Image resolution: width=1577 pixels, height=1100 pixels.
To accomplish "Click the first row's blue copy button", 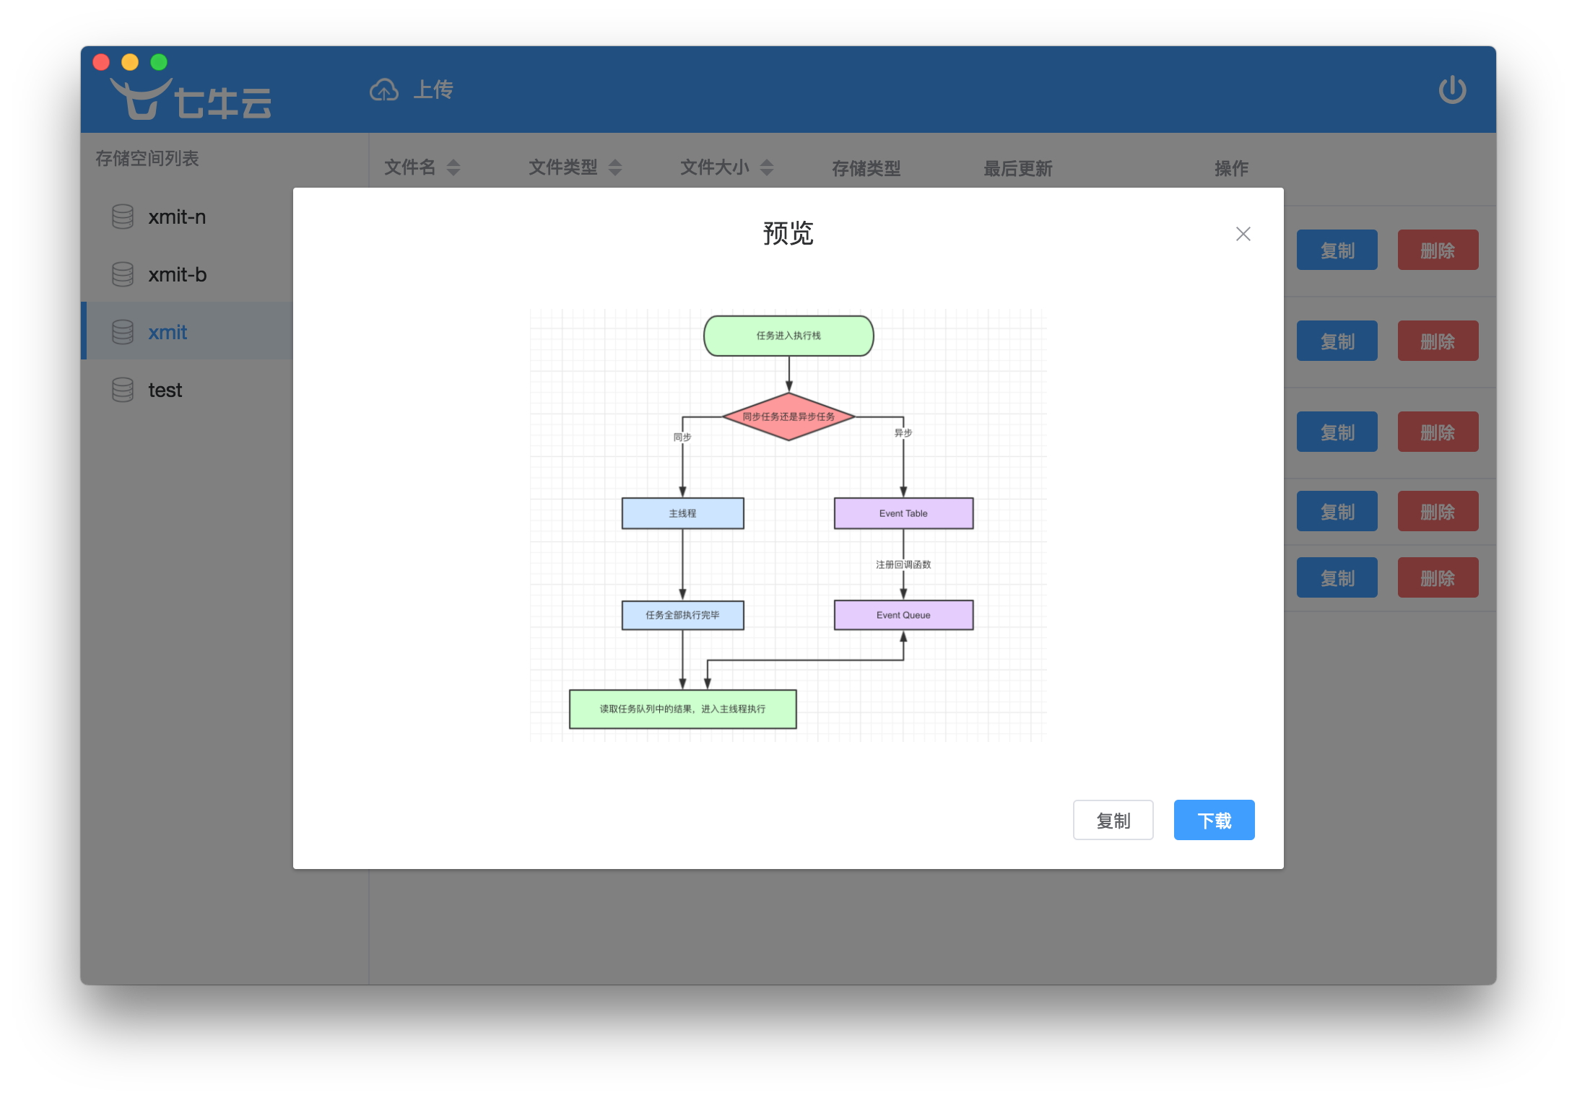I will (x=1337, y=250).
